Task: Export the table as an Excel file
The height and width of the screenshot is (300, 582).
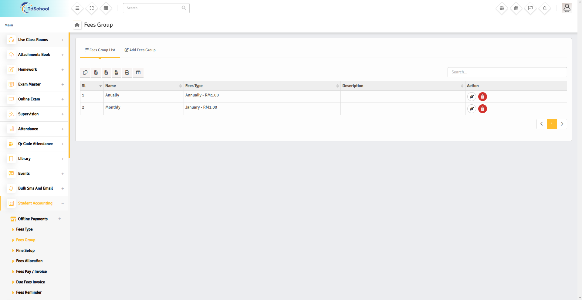Action: click(x=96, y=72)
